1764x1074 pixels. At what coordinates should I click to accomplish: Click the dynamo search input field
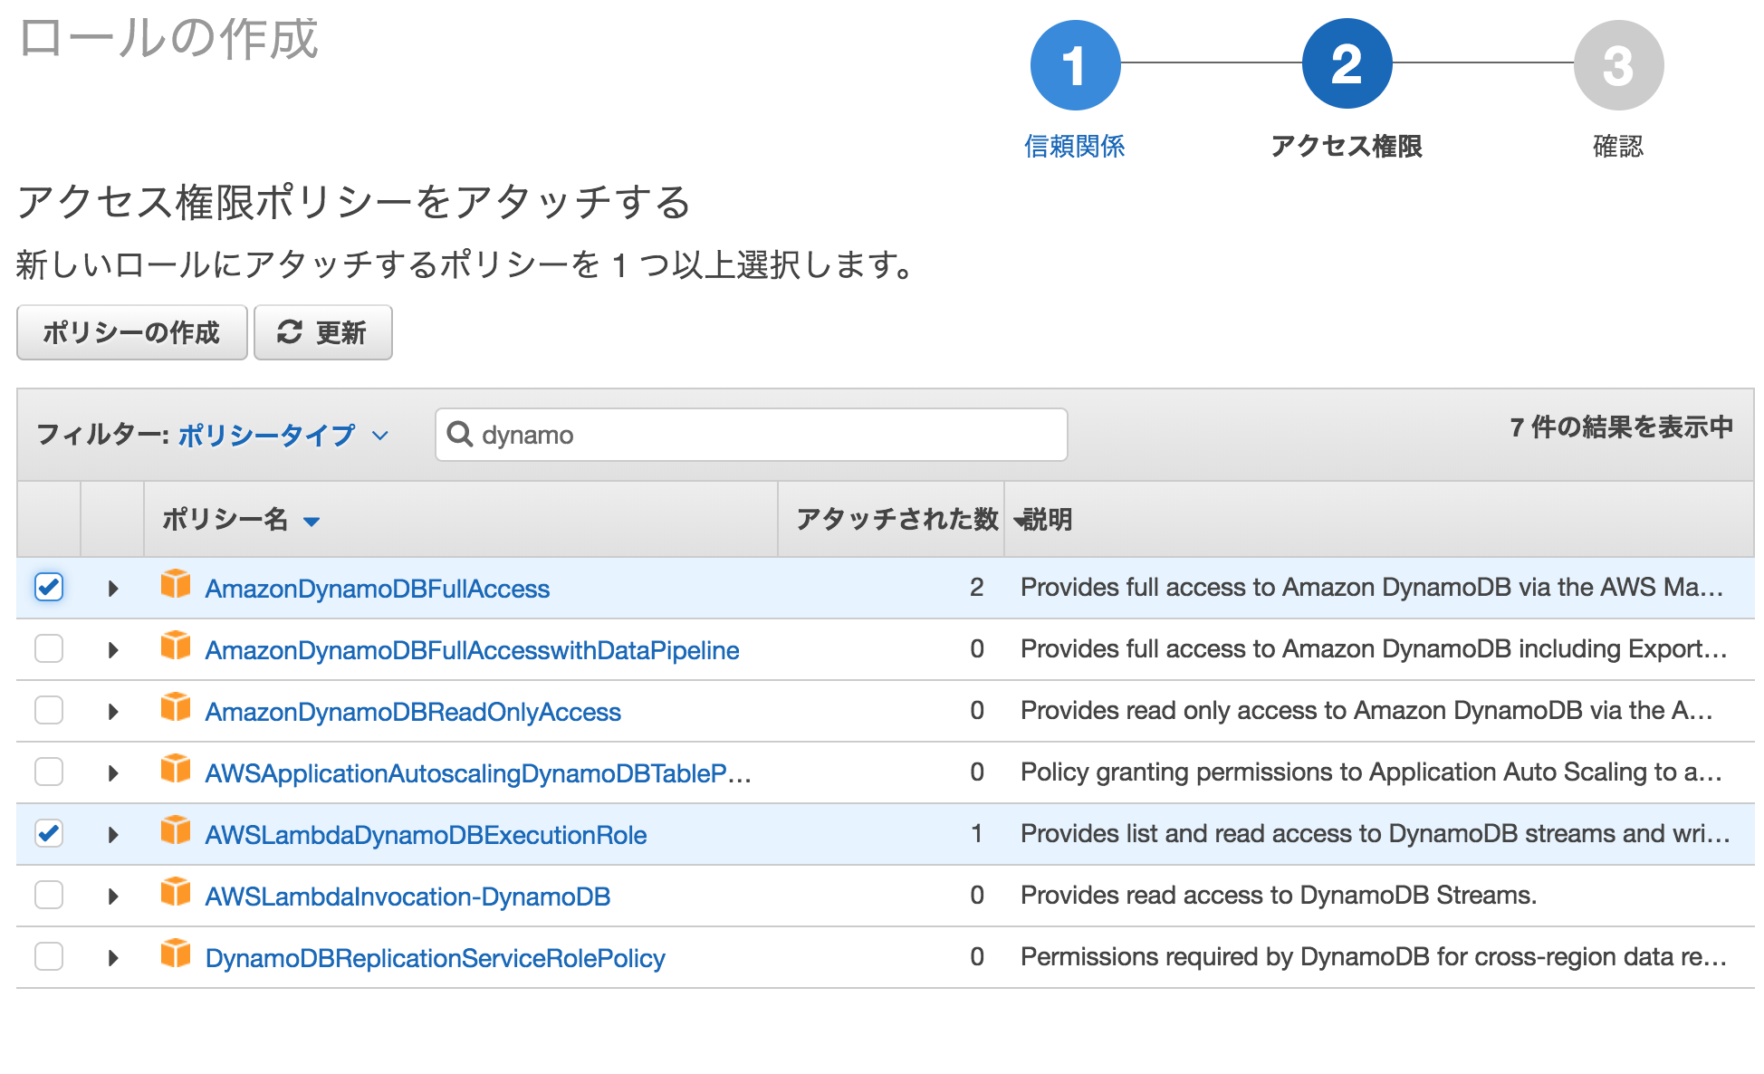coord(752,435)
